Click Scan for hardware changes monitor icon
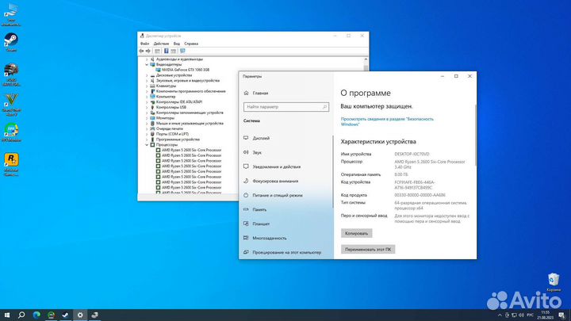Viewport: 571px width, 321px height. pyautogui.click(x=182, y=51)
